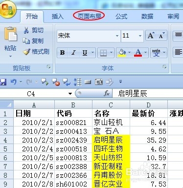Viewport: 183px width, 188px height.
Task: Customize the quick access toolbar arrow
Action: click(x=120, y=82)
